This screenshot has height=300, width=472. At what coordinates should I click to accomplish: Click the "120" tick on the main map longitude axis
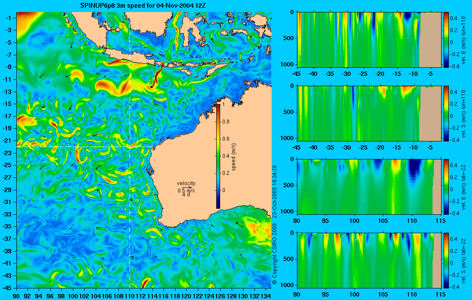coord(186,296)
